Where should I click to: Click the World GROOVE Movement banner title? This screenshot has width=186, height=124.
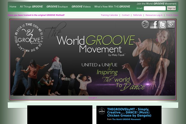click(x=96, y=44)
